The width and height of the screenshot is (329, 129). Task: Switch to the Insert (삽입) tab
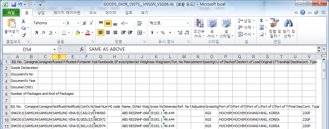tap(41, 13)
